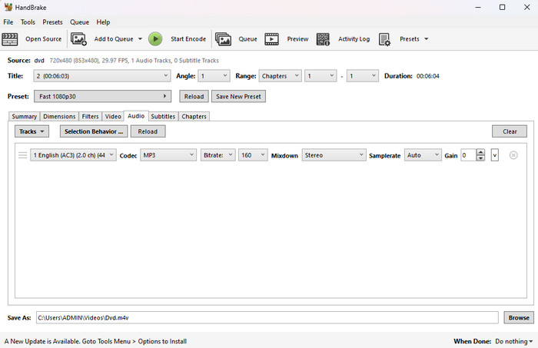Viewport: 538px width, 348px height.
Task: Expand audio track advanced options arrow
Action: coord(494,155)
